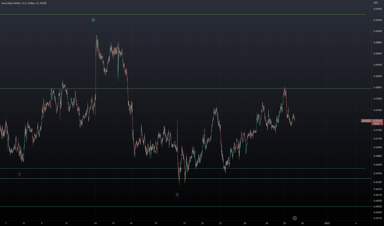Screen dimensions: 384x226
Task: Select the lowest green horizontal line near 0.65930
Action: (x=186, y=206)
